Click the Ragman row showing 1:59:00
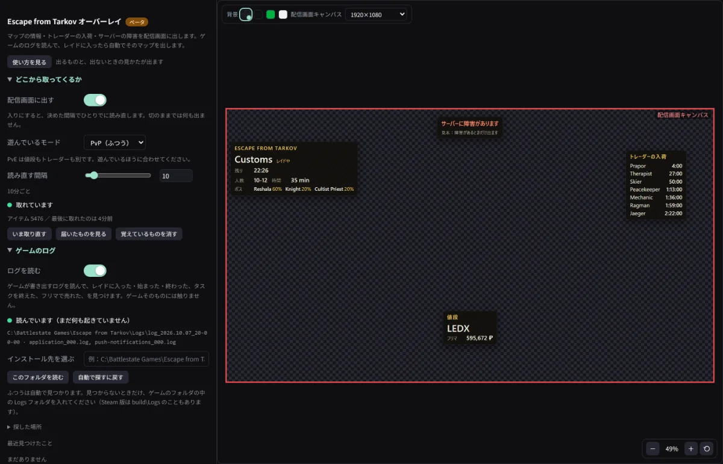723x464 pixels. pos(656,205)
